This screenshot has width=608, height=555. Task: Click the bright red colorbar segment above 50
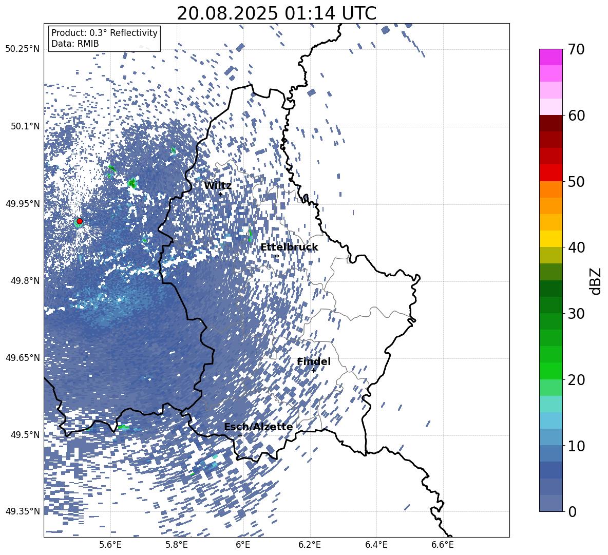coord(551,173)
